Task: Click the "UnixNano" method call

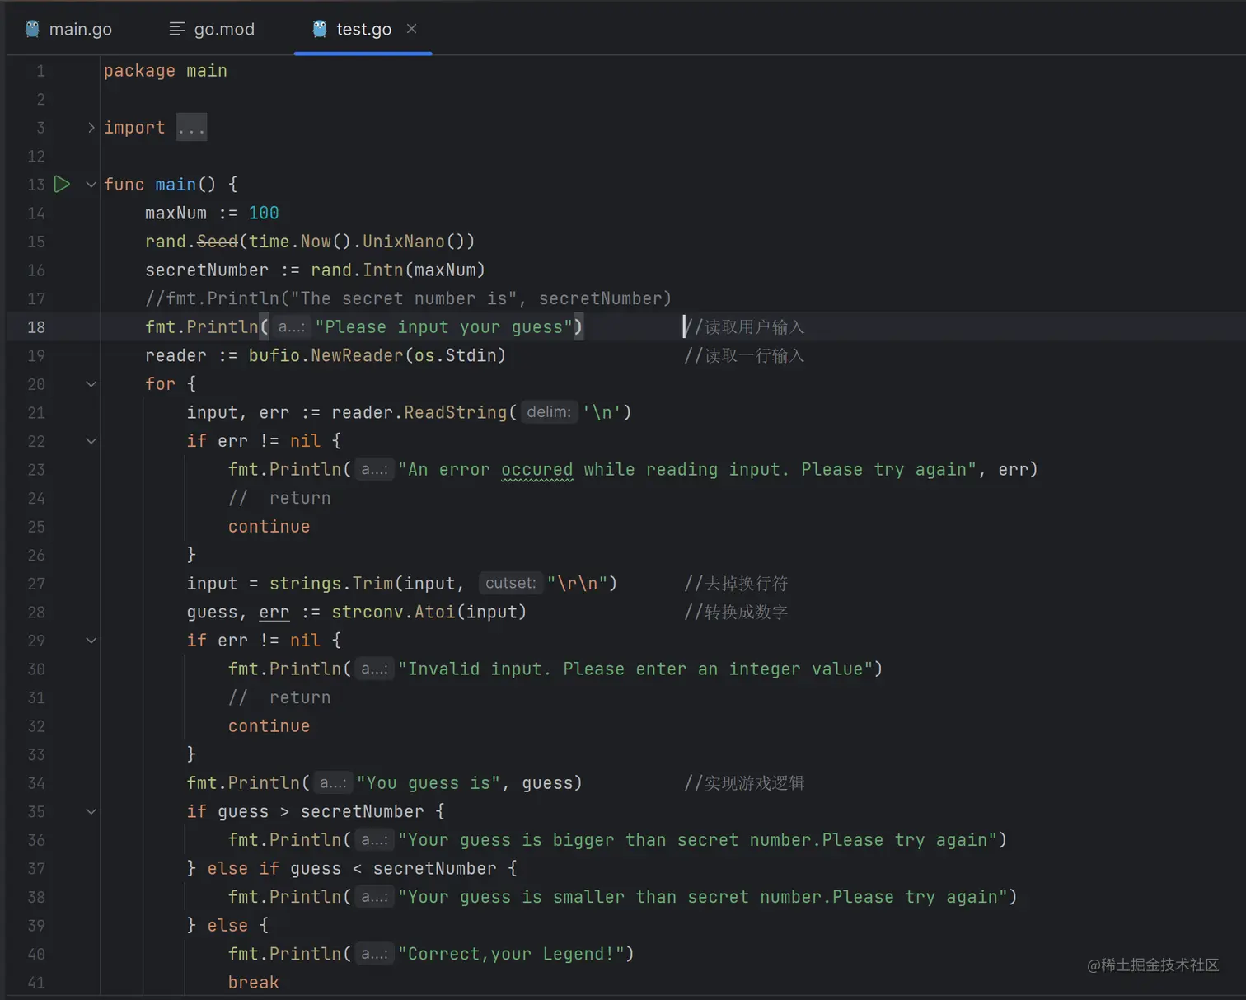Action: tap(404, 242)
